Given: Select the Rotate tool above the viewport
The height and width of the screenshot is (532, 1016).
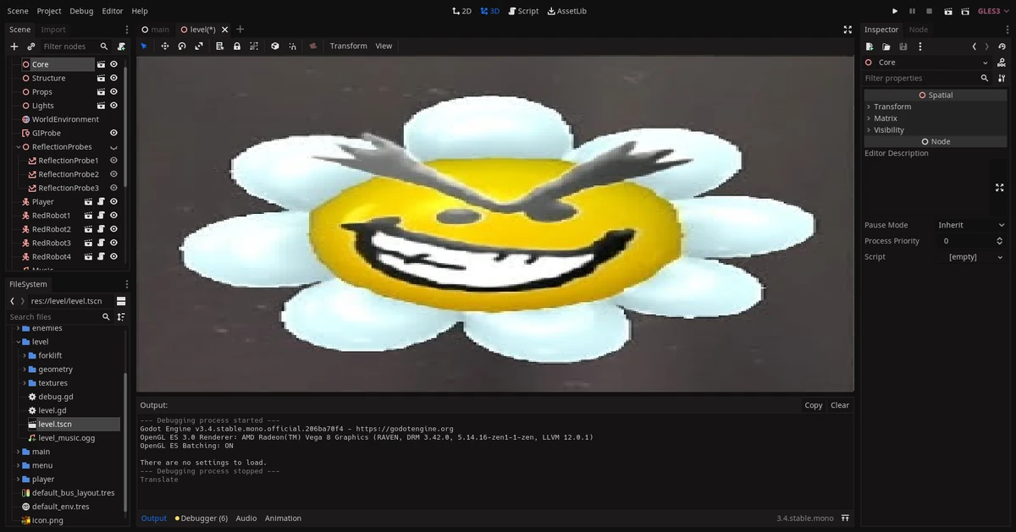Looking at the screenshot, I should coord(181,46).
